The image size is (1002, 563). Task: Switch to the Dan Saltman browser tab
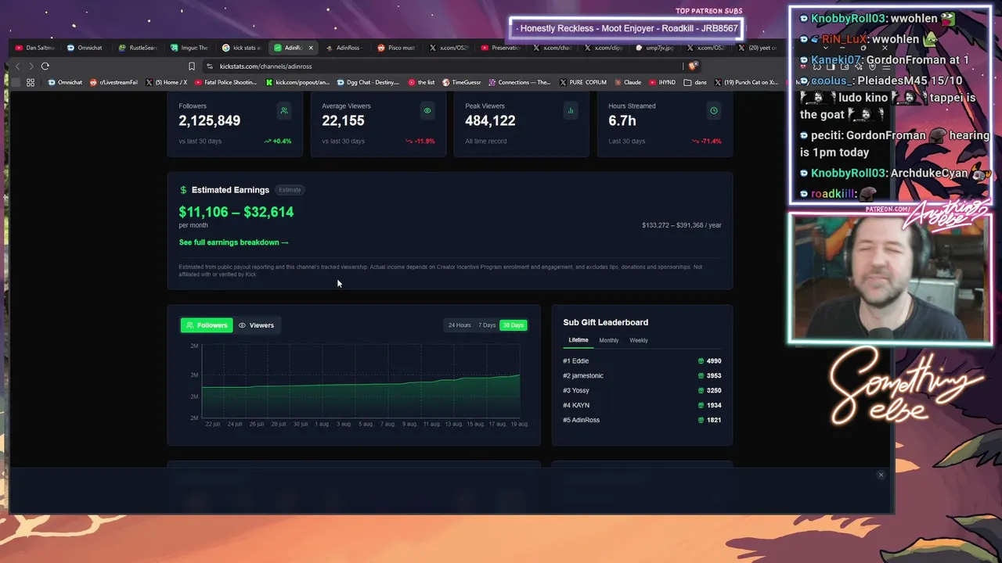(34, 48)
